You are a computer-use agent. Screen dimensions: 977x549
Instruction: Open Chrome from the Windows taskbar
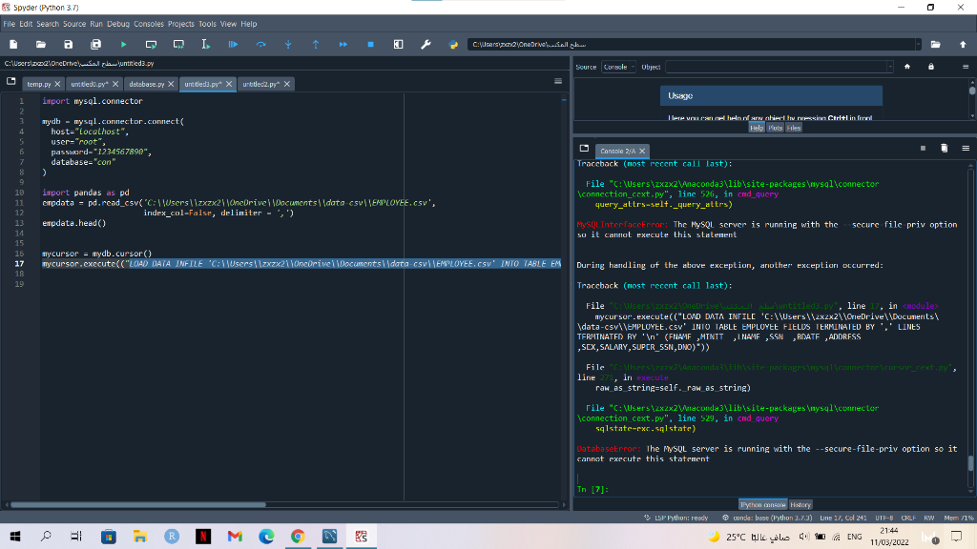tap(297, 537)
